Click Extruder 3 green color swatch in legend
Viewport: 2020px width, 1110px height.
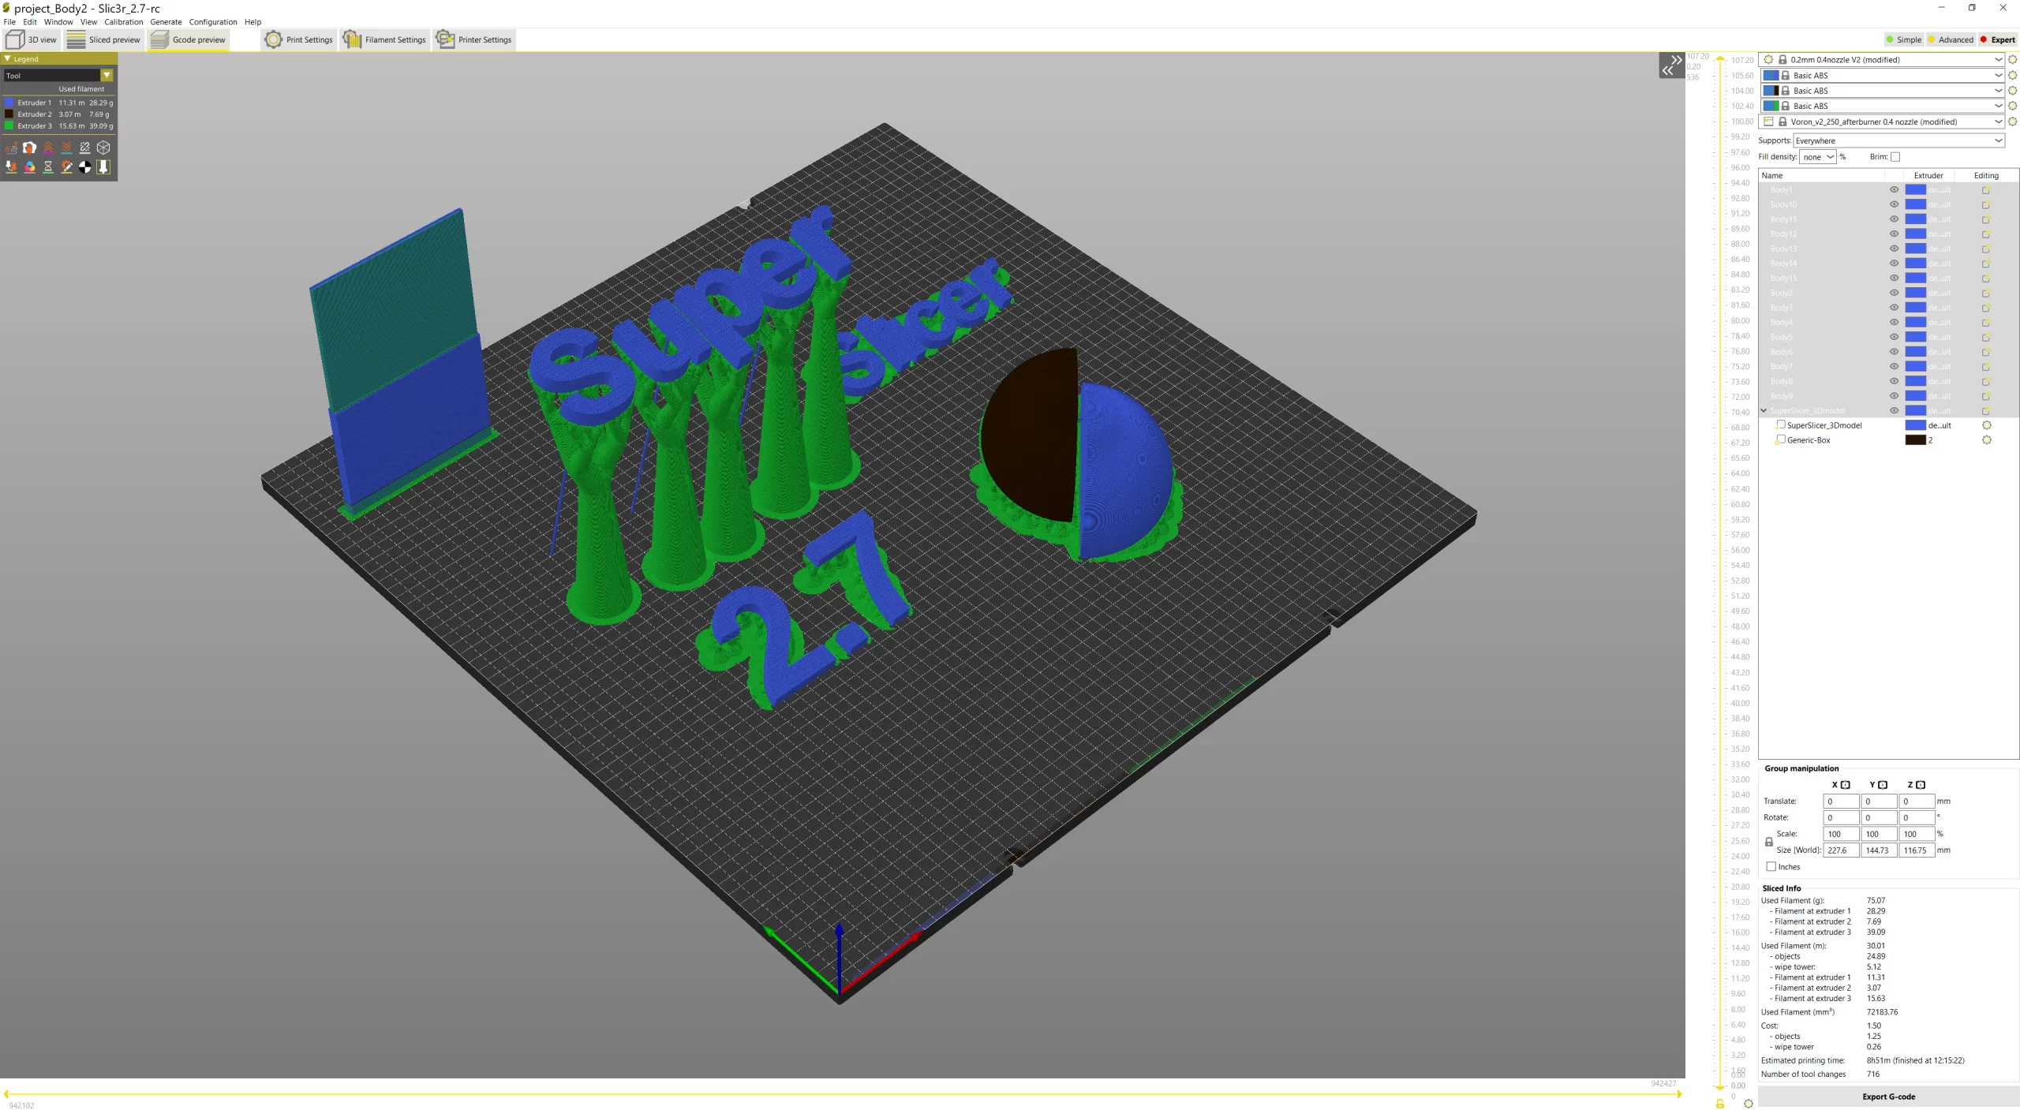click(x=9, y=125)
